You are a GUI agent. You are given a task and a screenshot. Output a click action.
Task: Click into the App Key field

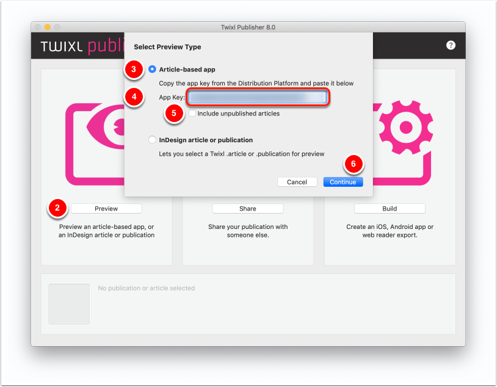258,97
